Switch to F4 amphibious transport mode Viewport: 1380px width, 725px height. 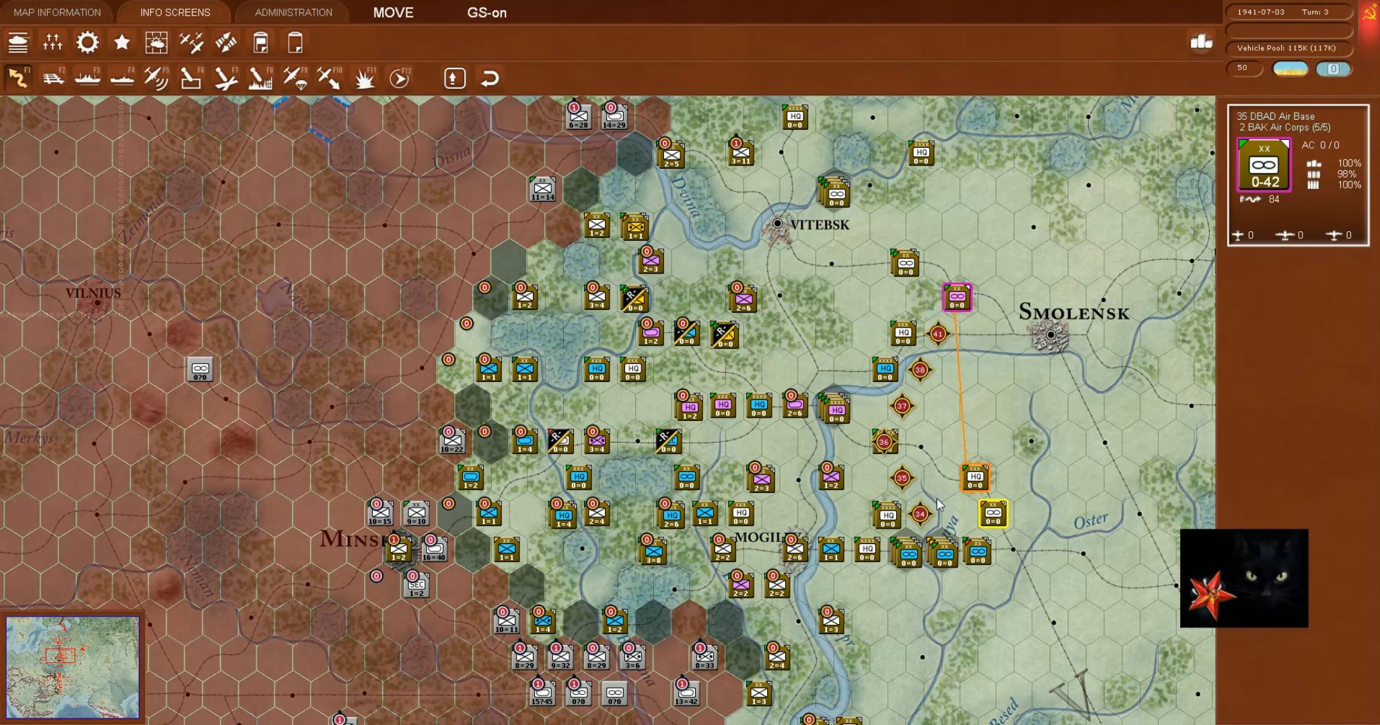tap(122, 78)
